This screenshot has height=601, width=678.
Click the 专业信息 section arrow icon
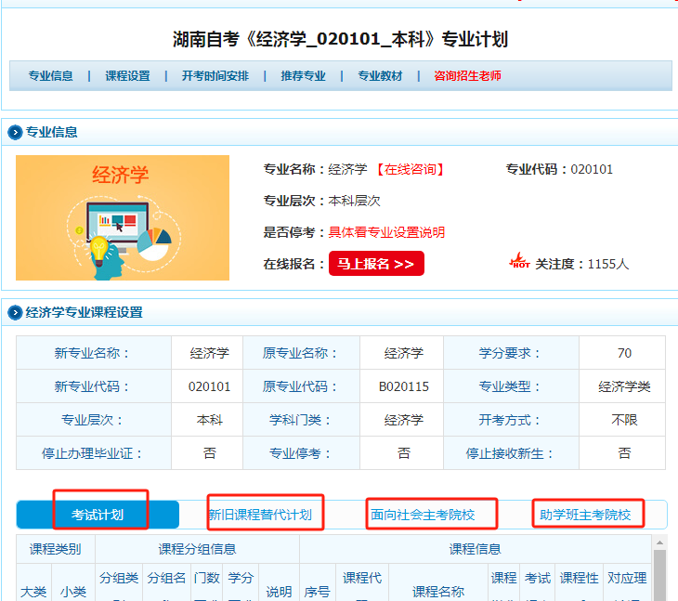click(15, 132)
